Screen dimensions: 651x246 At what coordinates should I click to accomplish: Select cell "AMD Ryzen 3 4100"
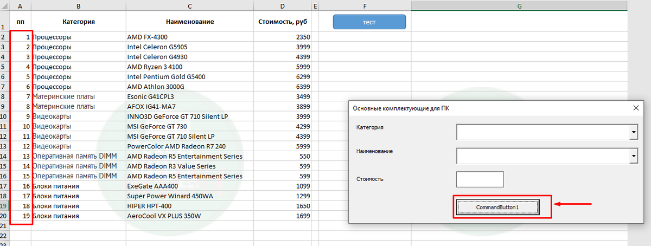tap(190, 67)
